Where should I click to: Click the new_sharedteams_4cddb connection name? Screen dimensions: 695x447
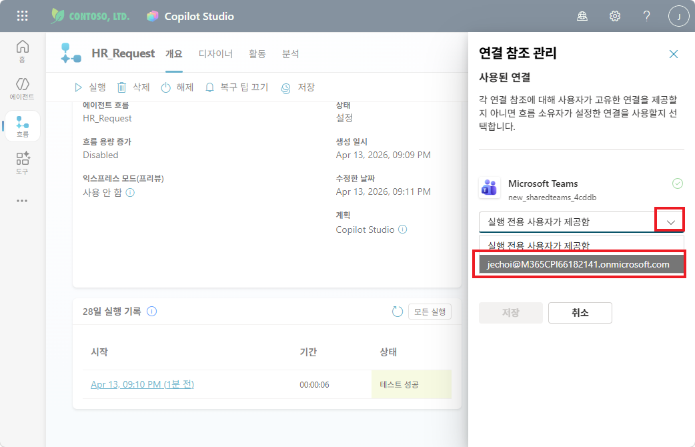[x=552, y=197]
